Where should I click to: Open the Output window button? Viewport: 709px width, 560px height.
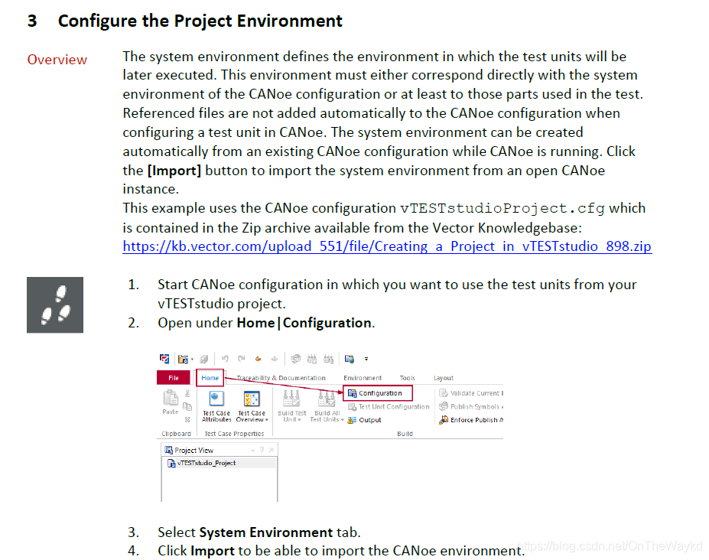click(365, 420)
